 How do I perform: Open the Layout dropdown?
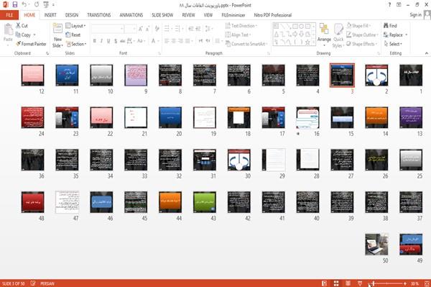pyautogui.click(x=75, y=26)
